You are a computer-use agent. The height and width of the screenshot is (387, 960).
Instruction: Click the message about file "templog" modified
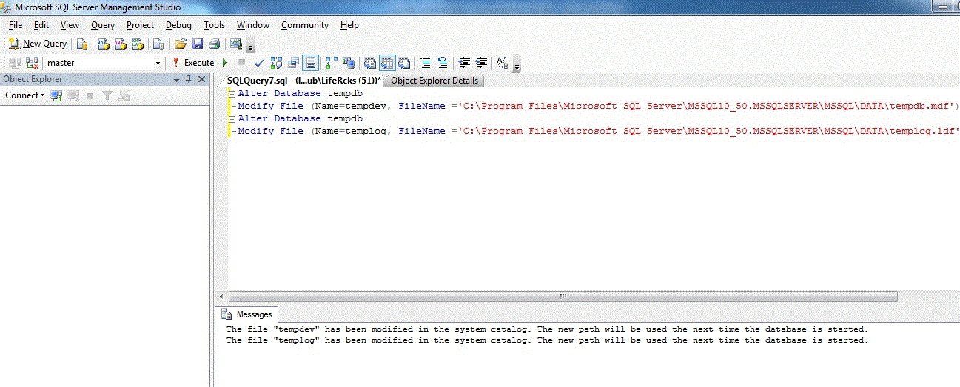pos(547,340)
